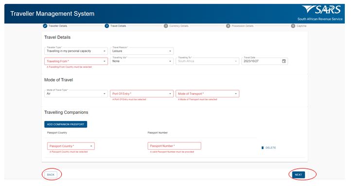
Task: Click the Travel Details section heading
Action: pyautogui.click(x=57, y=37)
